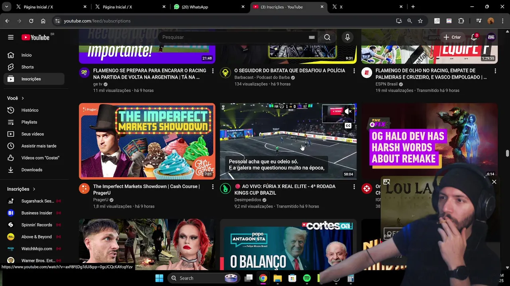Open Spinnin' Records channel subscription
The width and height of the screenshot is (510, 286).
pos(34,225)
